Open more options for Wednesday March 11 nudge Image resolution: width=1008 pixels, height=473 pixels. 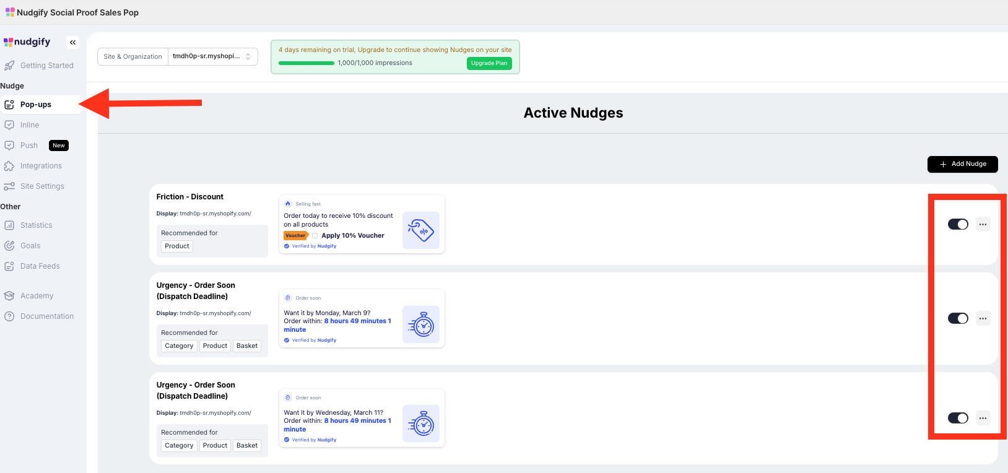pos(983,418)
